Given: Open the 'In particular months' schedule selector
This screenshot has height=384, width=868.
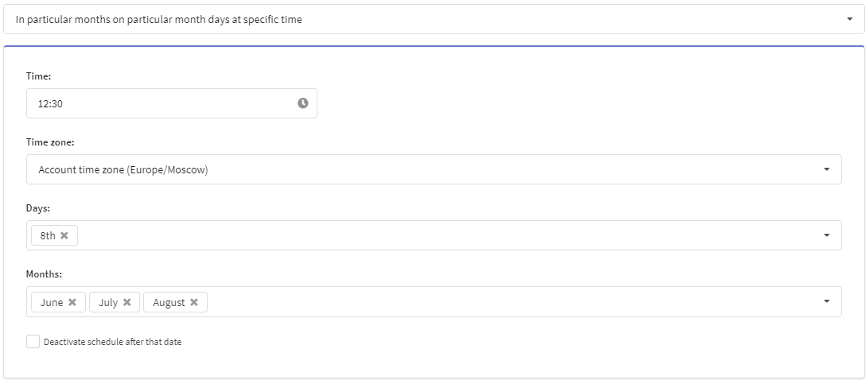Looking at the screenshot, I should 434,19.
